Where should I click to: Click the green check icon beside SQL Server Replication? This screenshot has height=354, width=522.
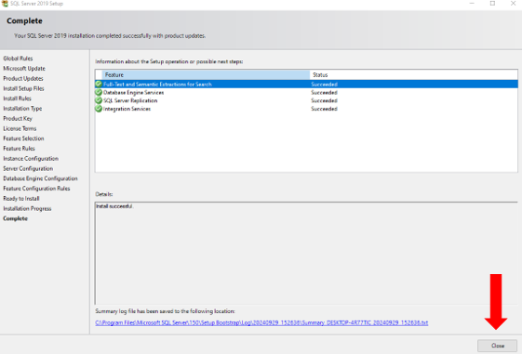click(99, 100)
